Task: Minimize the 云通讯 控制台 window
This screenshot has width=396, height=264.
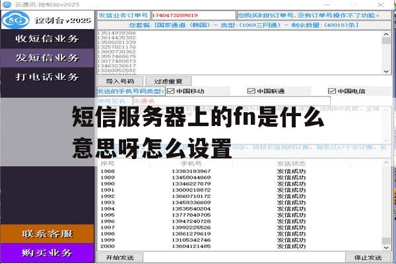Action: [x=327, y=5]
